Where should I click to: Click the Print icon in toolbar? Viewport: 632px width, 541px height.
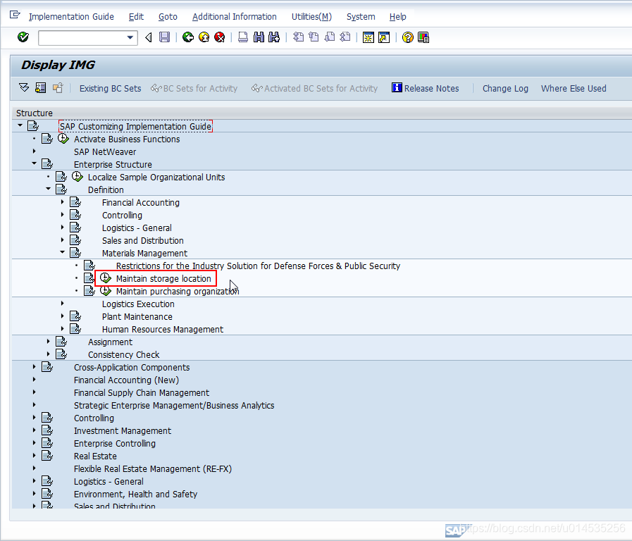tap(243, 37)
